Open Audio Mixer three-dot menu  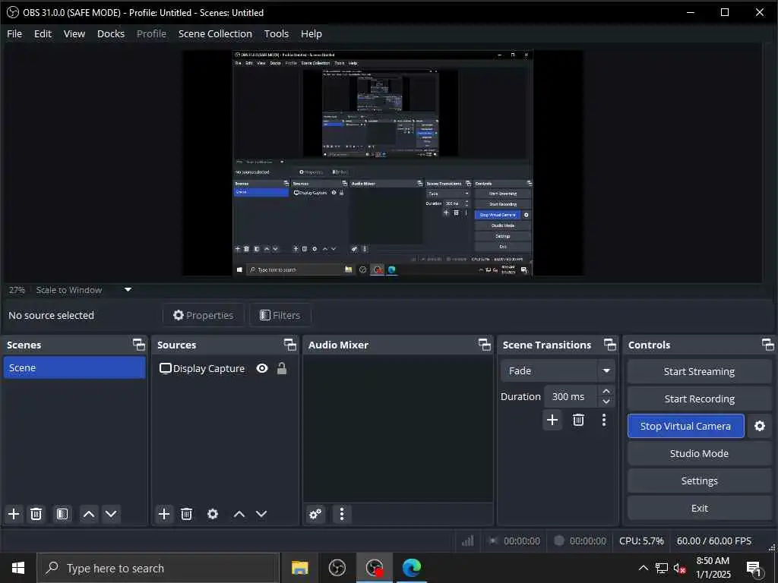(342, 514)
